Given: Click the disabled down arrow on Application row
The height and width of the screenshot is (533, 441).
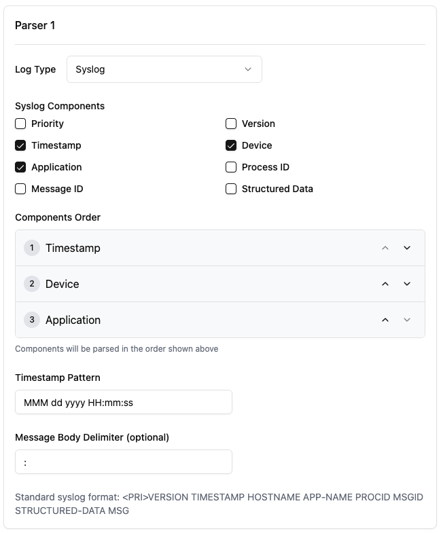Looking at the screenshot, I should [407, 320].
